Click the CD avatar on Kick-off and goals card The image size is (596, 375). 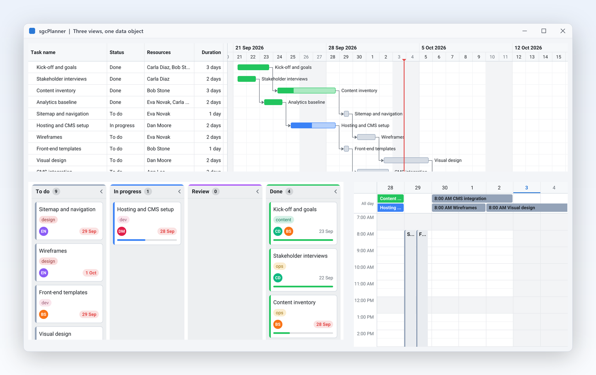[278, 231]
